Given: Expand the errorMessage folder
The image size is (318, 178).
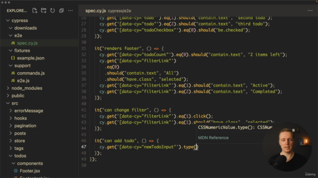Looking at the screenshot, I should click(10, 111).
